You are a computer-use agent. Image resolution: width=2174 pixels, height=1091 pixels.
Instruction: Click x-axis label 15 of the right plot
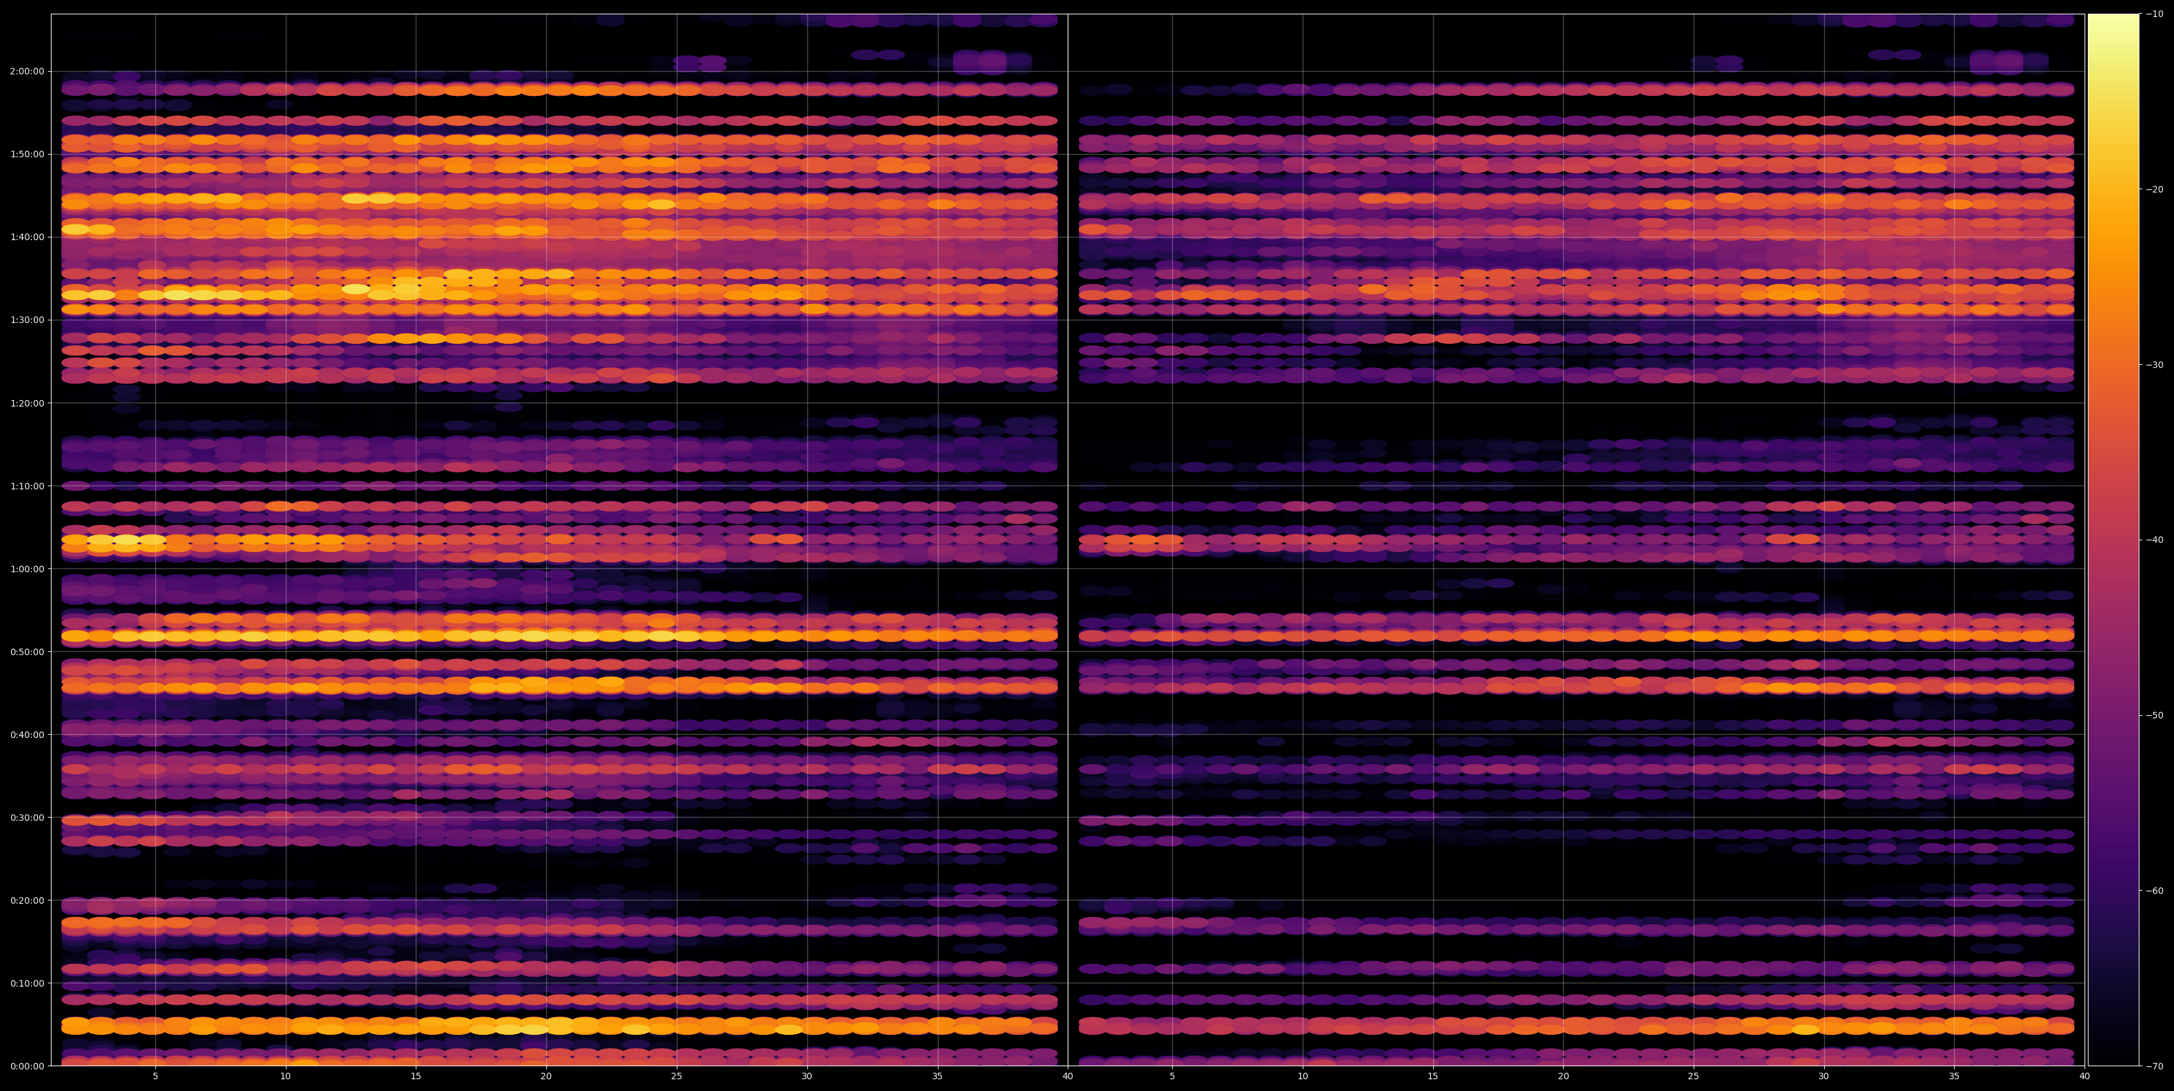pyautogui.click(x=1433, y=1077)
